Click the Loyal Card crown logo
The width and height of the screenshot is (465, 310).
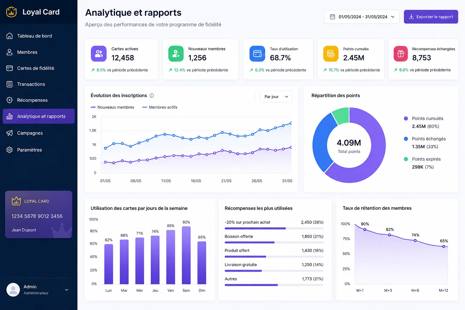click(x=12, y=12)
